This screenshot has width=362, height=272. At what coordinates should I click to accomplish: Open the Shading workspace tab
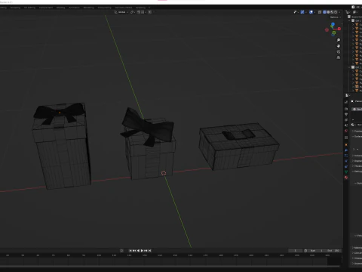pos(60,8)
